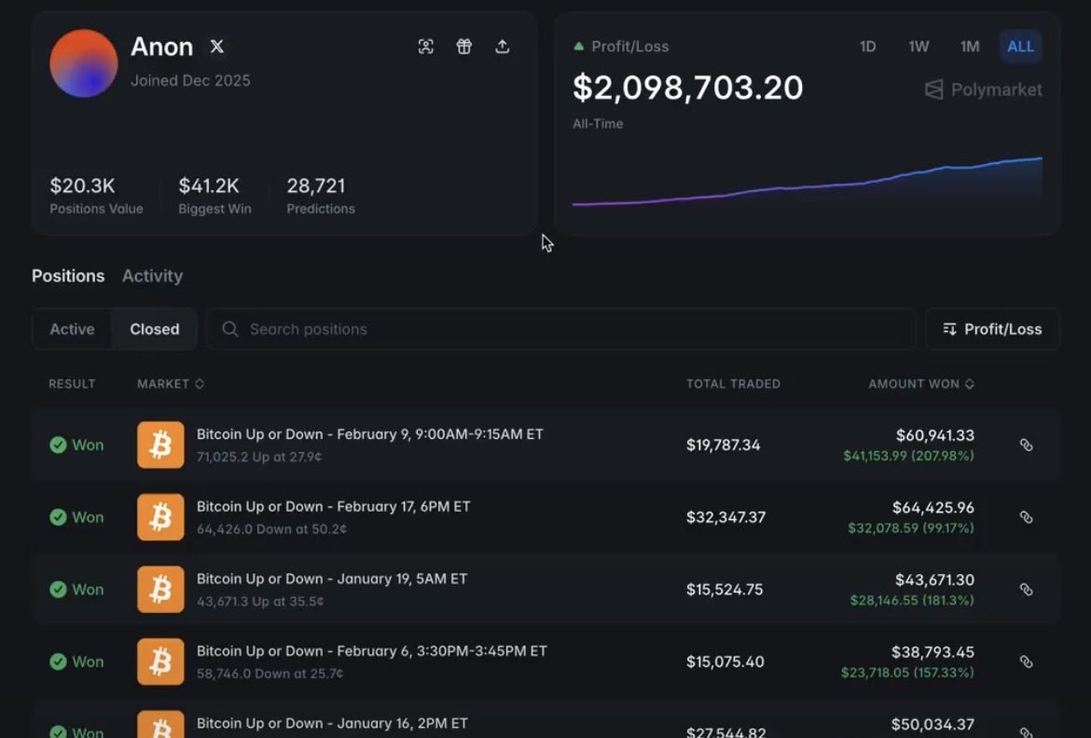The width and height of the screenshot is (1091, 738).
Task: Click the $28,146.55 (181.3%) profit value
Action: pyautogui.click(x=912, y=600)
